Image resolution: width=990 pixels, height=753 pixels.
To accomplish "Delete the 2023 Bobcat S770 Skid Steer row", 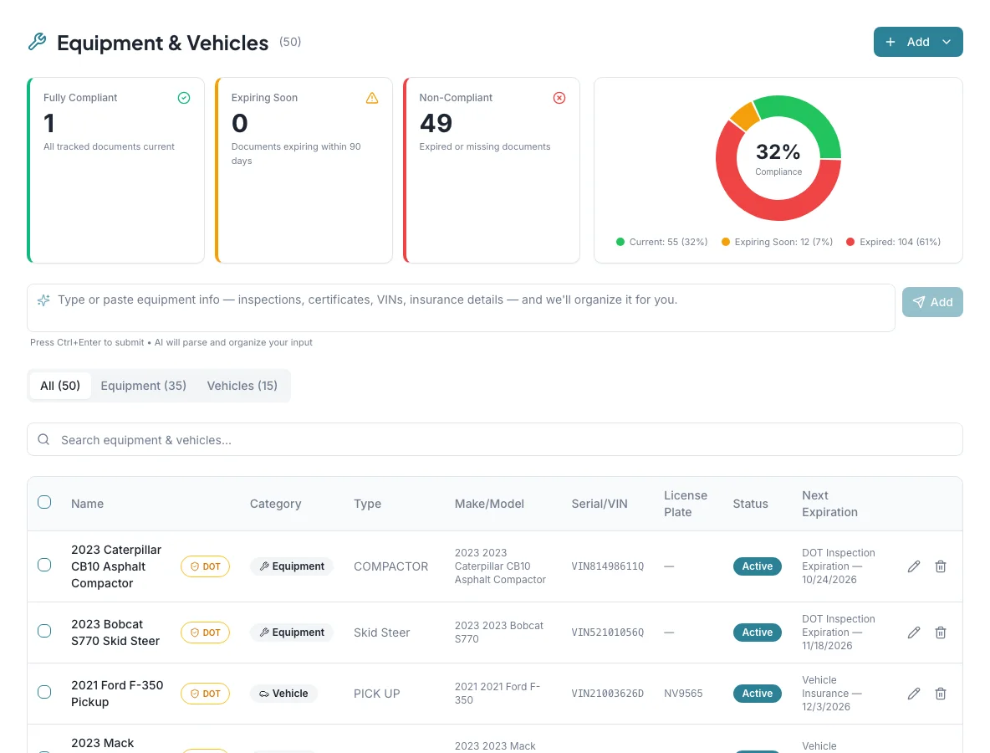I will pyautogui.click(x=941, y=633).
